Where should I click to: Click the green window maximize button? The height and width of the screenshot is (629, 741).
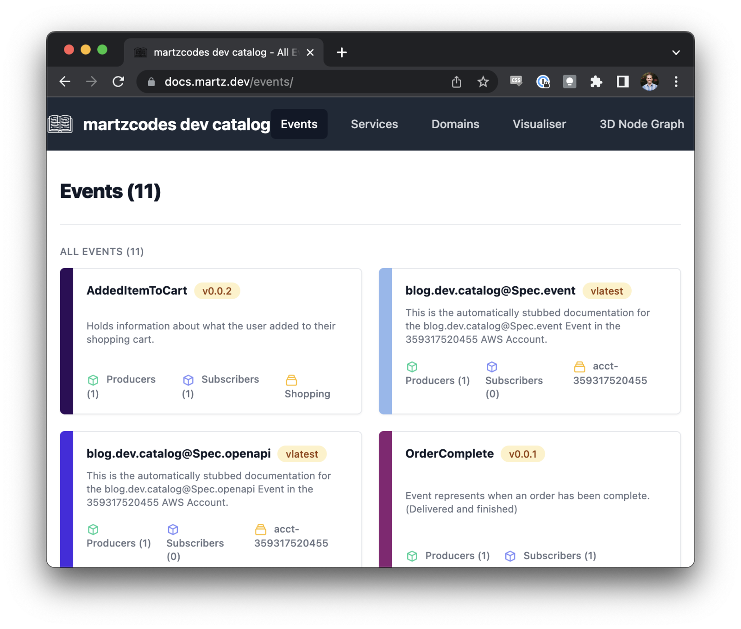coord(102,50)
